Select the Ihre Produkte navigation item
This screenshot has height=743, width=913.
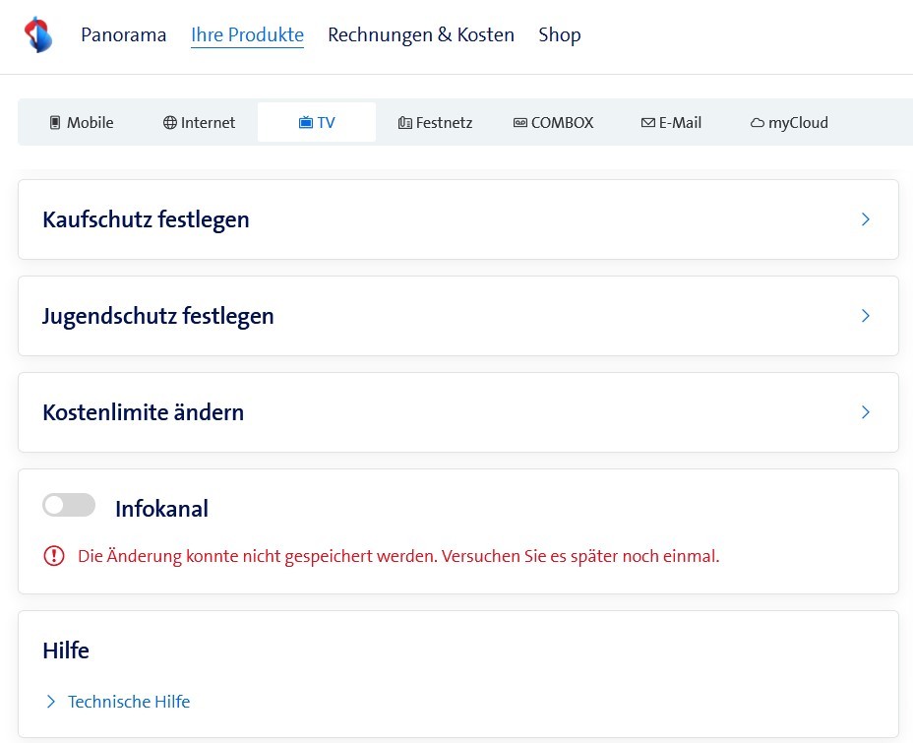(247, 35)
